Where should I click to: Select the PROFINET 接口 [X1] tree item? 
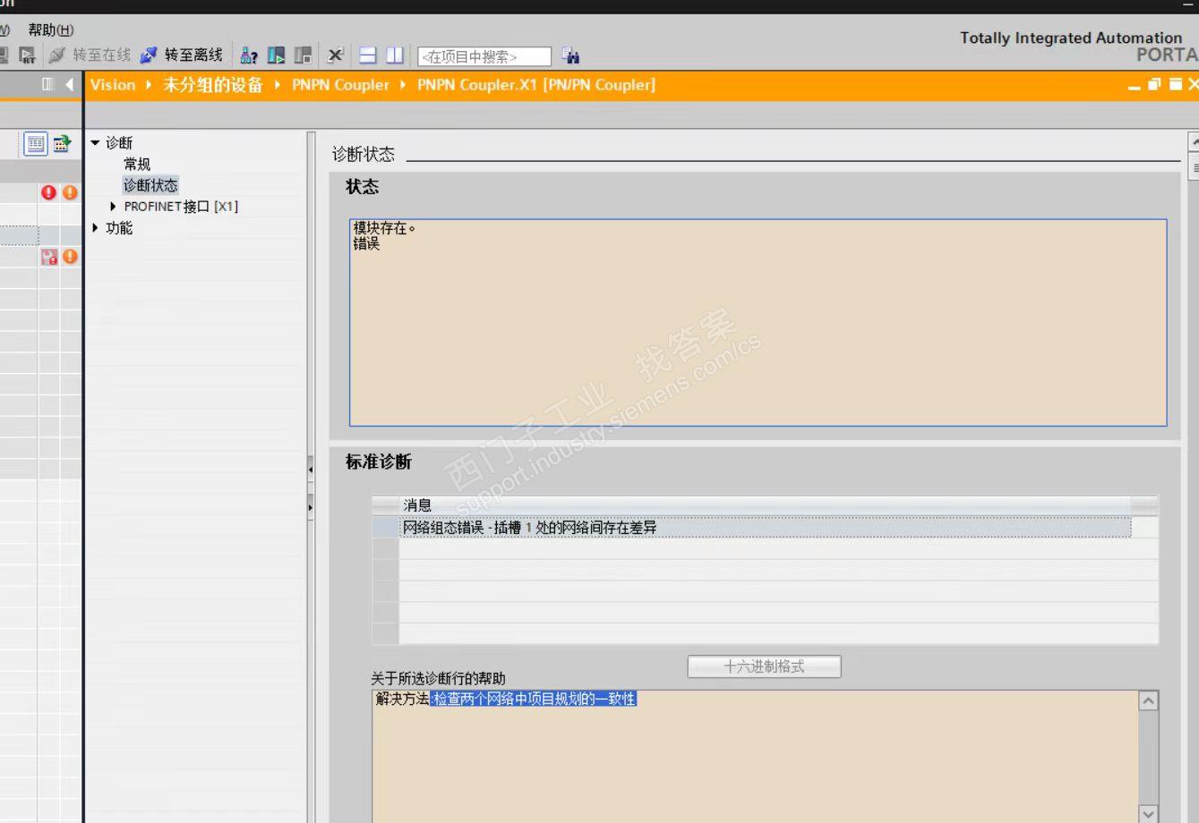[x=181, y=207]
